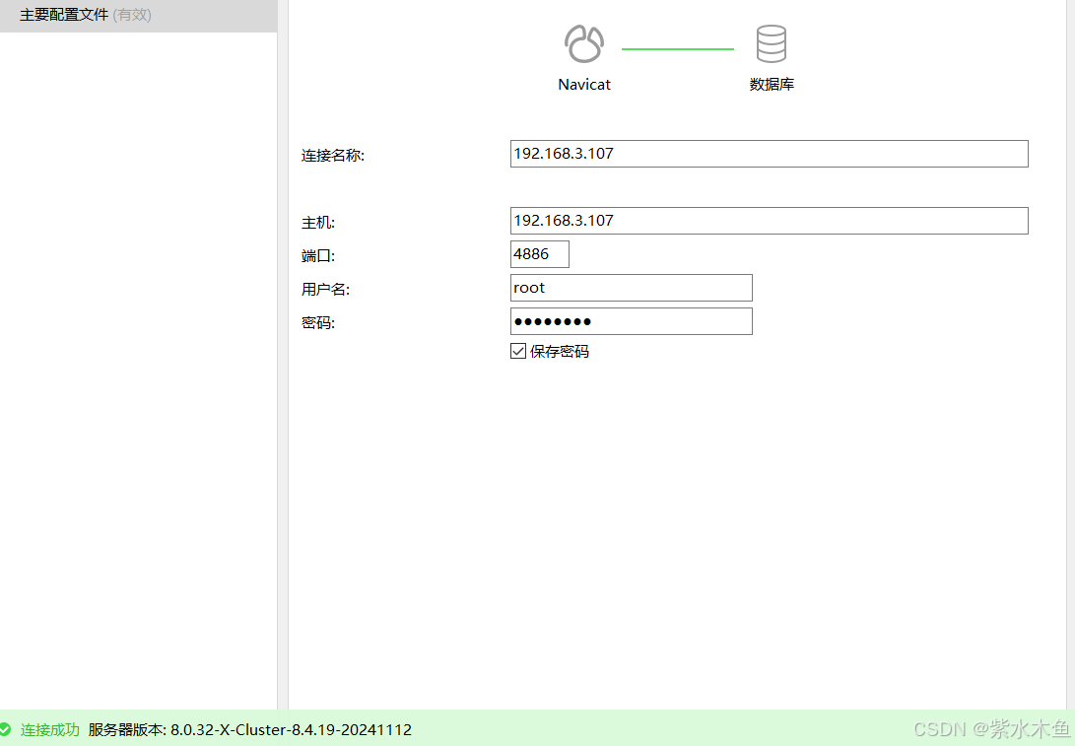Focus the 连接名称 input field
Viewport: 1075px width, 746px height.
tap(770, 154)
